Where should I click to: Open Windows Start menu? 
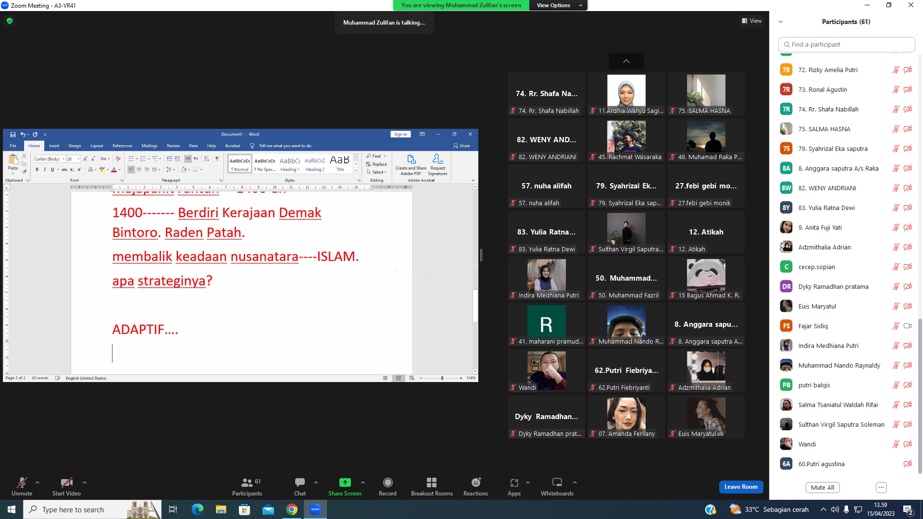12,509
